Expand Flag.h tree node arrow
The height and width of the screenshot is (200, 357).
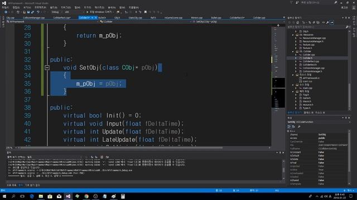(x=296, y=95)
